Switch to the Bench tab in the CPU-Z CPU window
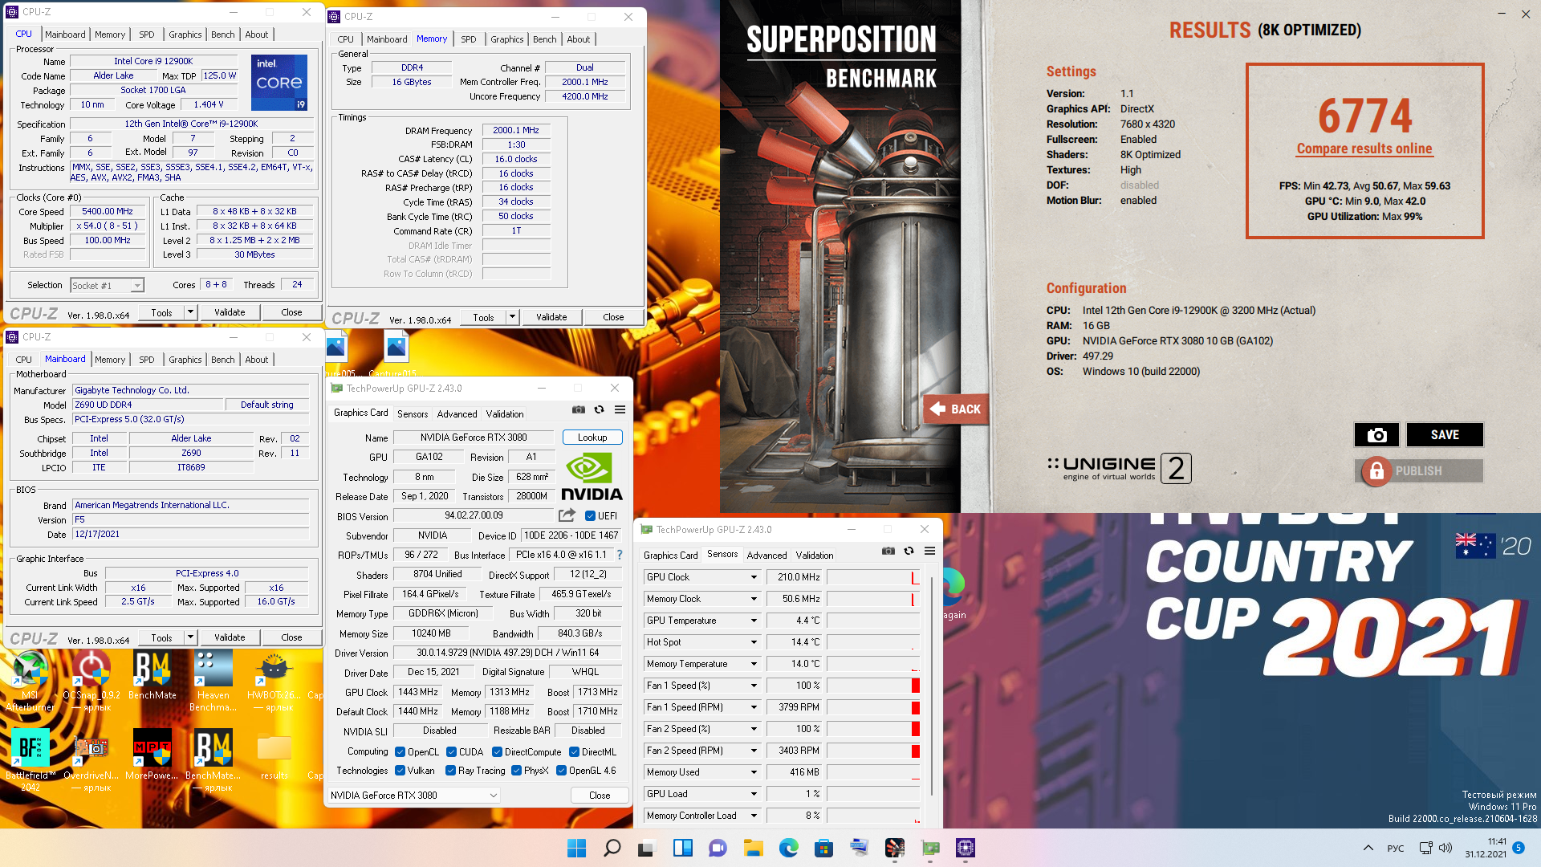This screenshot has height=867, width=1541. pos(222,35)
